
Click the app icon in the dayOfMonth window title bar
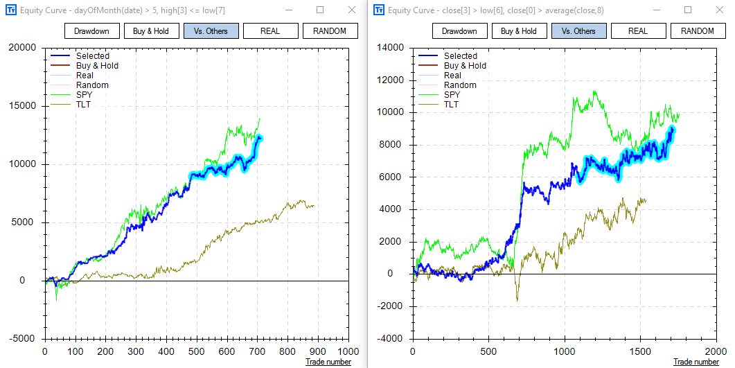pyautogui.click(x=11, y=10)
